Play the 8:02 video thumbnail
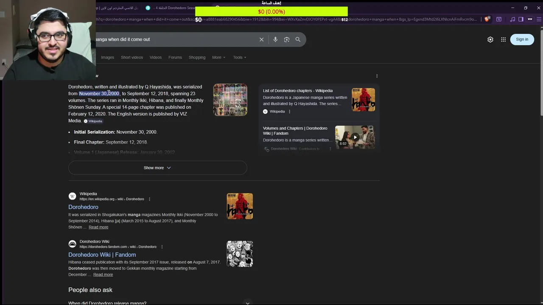Viewport: 543px width, 305px height. click(355, 137)
